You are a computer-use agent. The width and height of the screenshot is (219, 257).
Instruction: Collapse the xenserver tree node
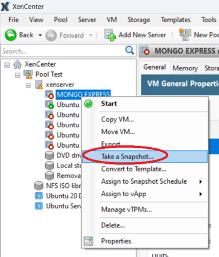coord(28,85)
